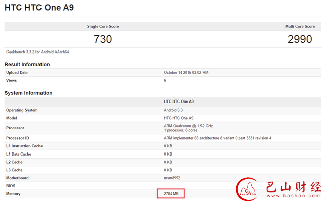
Task: Select the "msm8952" motherboard value
Action: 172,178
